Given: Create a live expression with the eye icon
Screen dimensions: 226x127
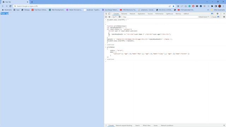Looking at the screenshot, I should click(x=119, y=17).
